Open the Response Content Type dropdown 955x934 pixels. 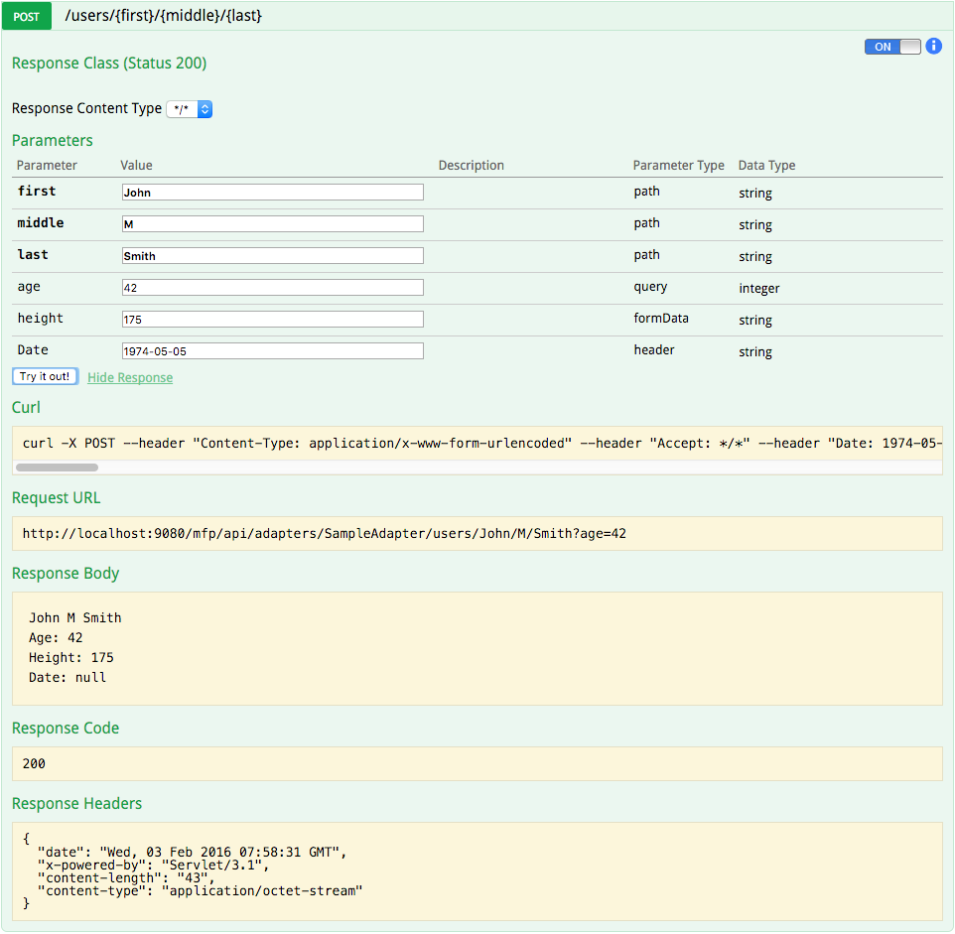click(190, 109)
